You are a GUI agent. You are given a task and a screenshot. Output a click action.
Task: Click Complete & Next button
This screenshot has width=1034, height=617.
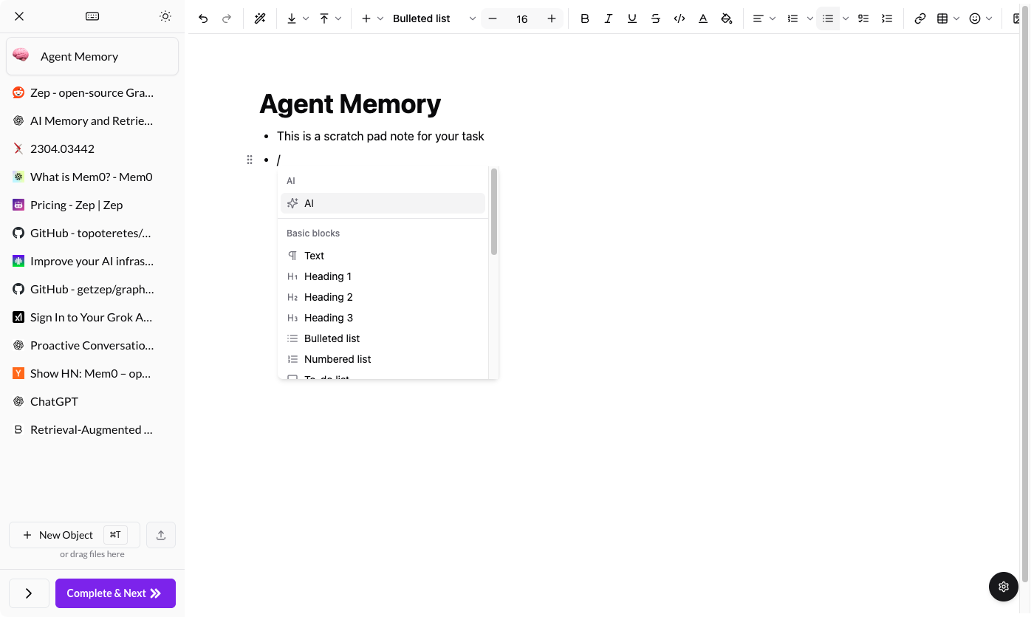pyautogui.click(x=115, y=593)
